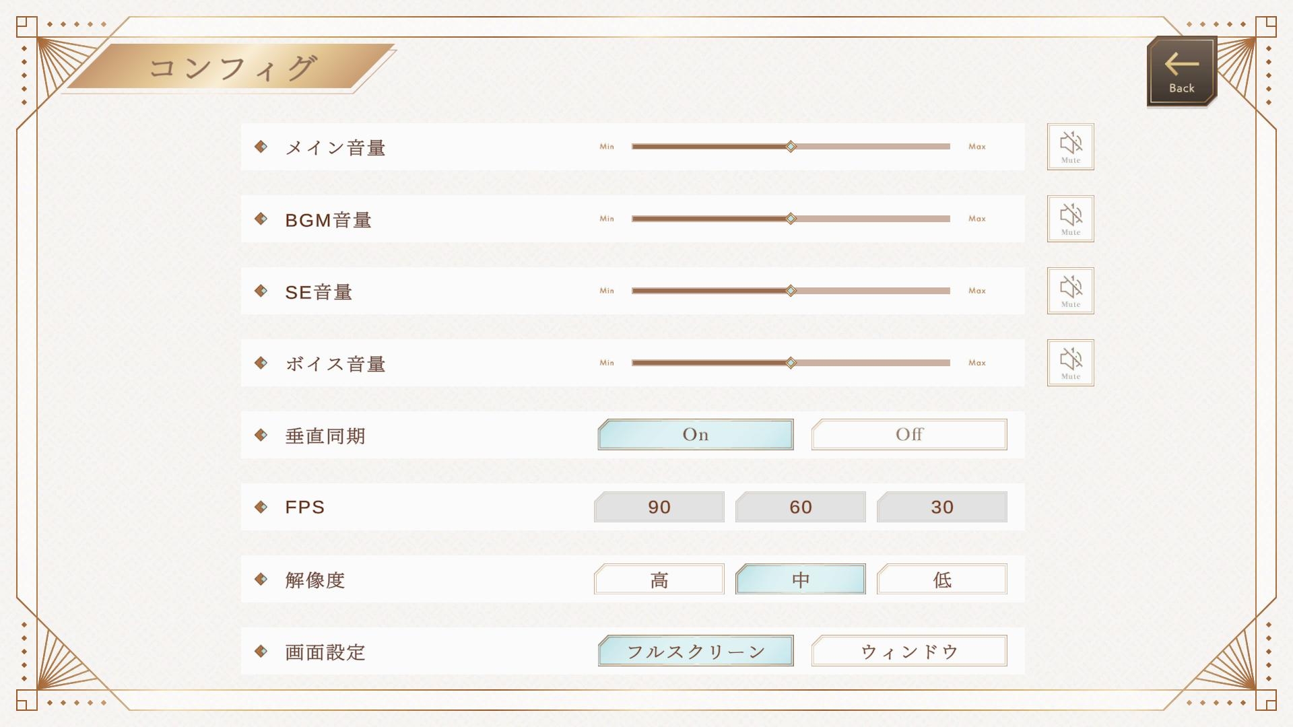The image size is (1293, 727).
Task: Turn 垂直同期 vertical sync Off
Action: click(x=908, y=435)
